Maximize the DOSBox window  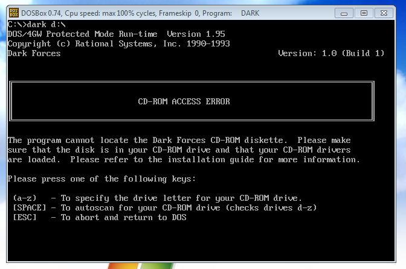coord(364,13)
